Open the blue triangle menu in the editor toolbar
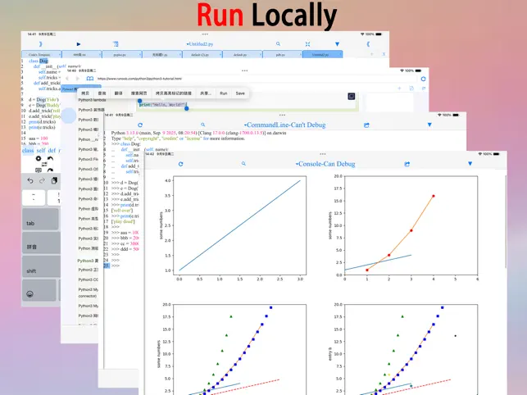527x395 pixels. pyautogui.click(x=337, y=44)
